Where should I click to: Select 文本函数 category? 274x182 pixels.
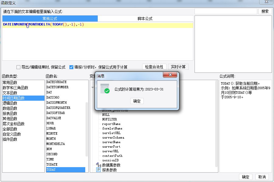coord(23,93)
